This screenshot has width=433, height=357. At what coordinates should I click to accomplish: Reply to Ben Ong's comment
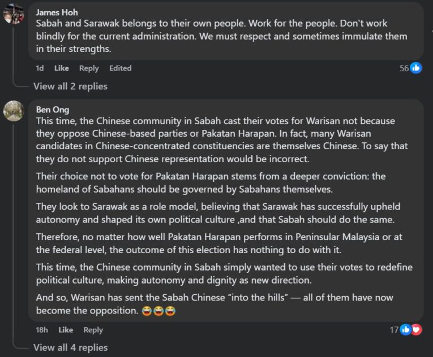(x=93, y=330)
